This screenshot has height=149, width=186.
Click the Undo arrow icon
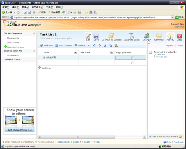94,45
